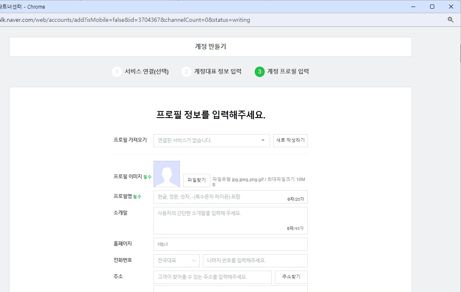461x292 pixels.
Task: Expand the profile import service selector arrow
Action: tap(263, 140)
